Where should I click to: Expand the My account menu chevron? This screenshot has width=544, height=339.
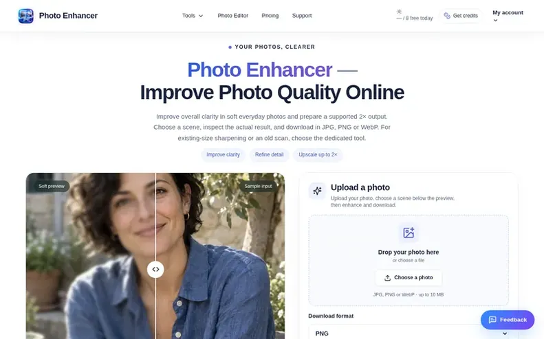(495, 21)
